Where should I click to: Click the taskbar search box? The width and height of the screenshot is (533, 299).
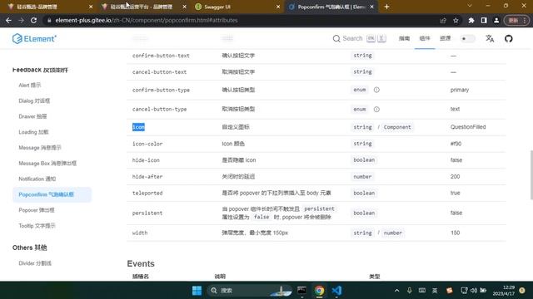click(250, 291)
